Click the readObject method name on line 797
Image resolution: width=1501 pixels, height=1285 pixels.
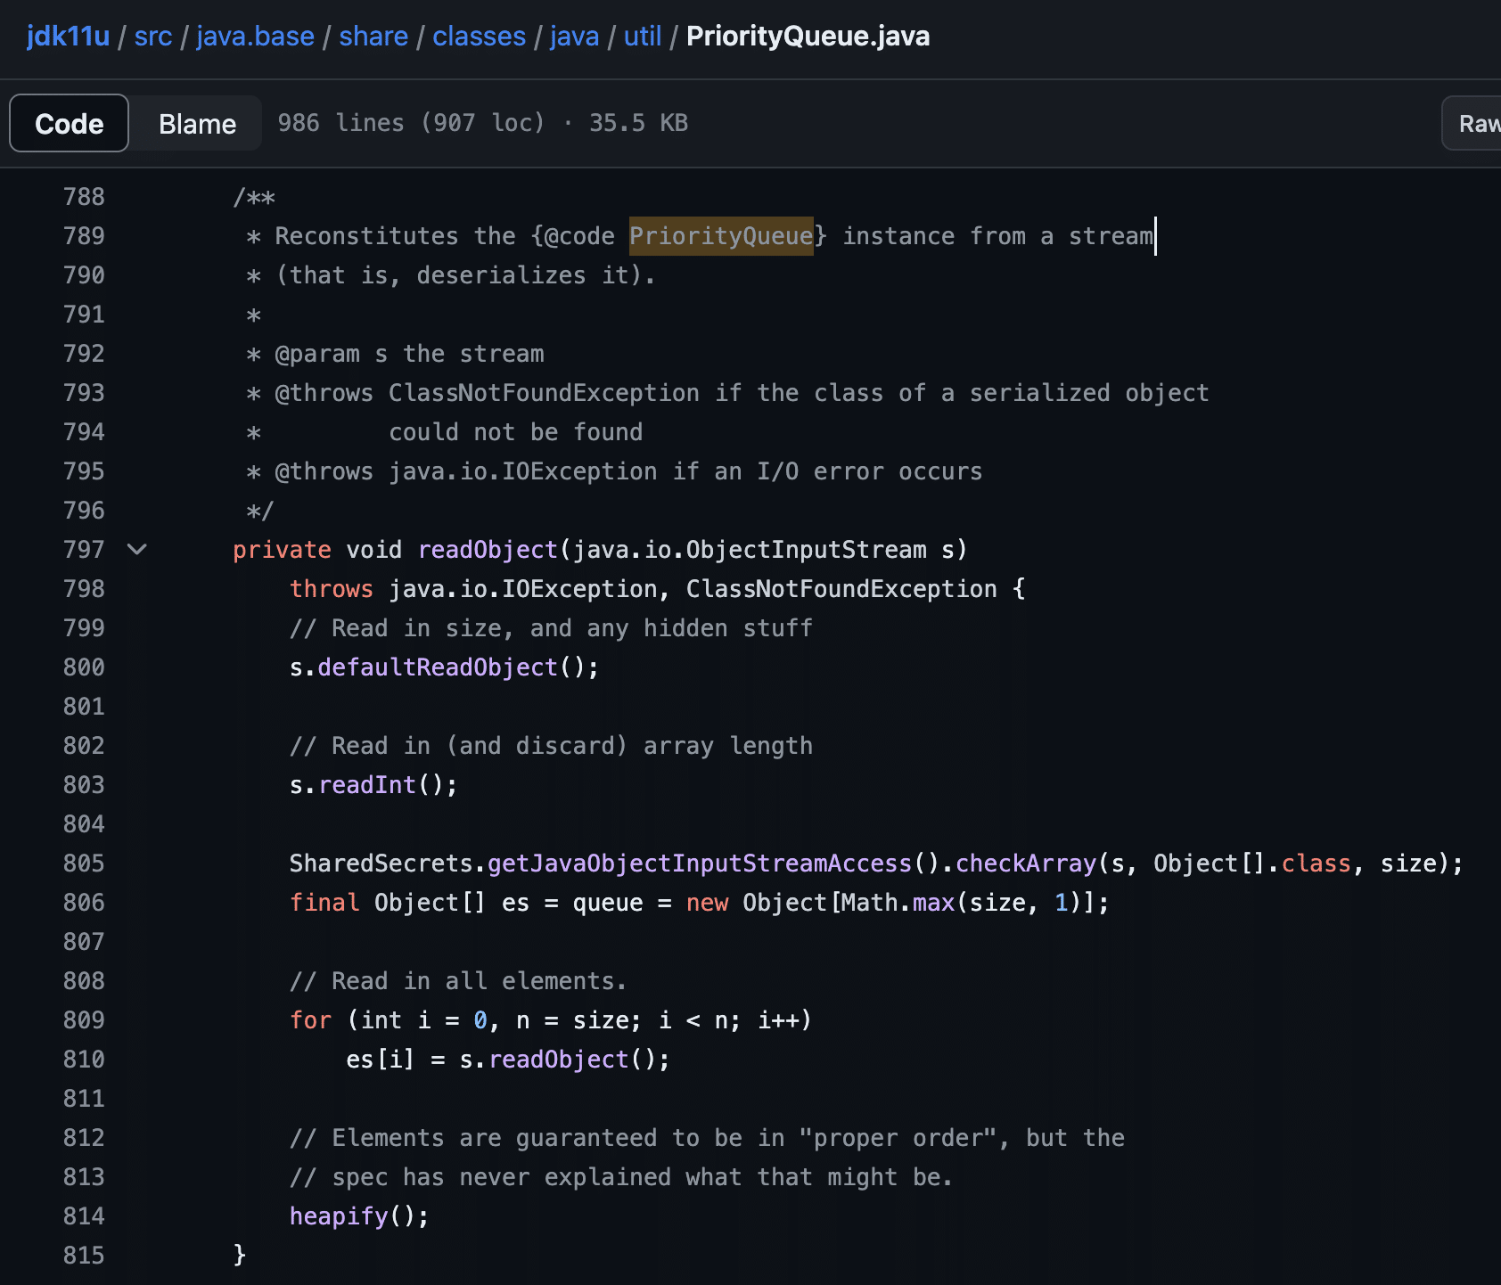click(x=488, y=549)
